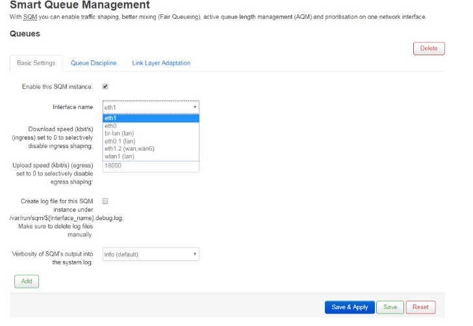Click the red Delete button

[429, 48]
